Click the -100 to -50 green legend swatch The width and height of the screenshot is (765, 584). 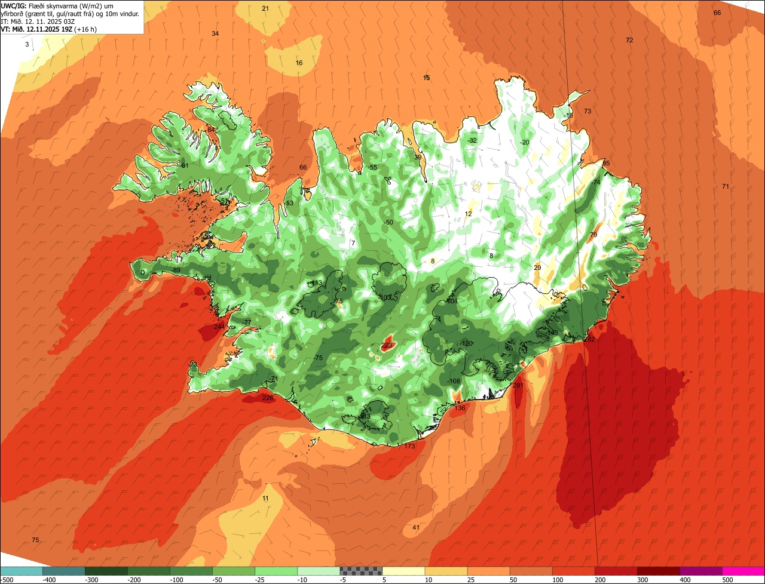pyautogui.click(x=191, y=571)
